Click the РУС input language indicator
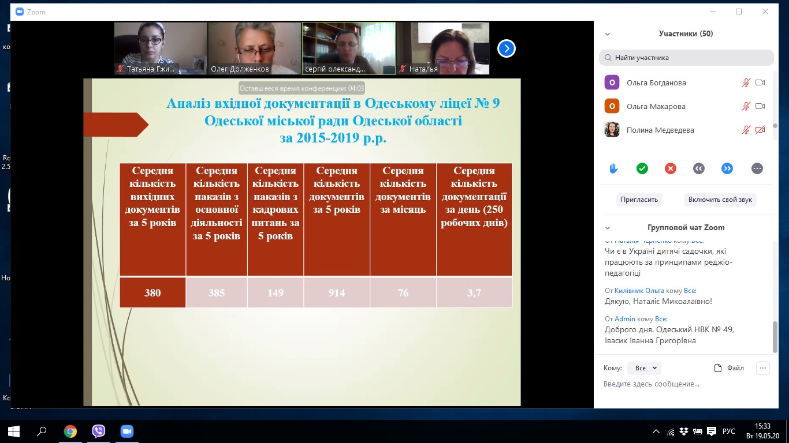The image size is (789, 443). [729, 431]
